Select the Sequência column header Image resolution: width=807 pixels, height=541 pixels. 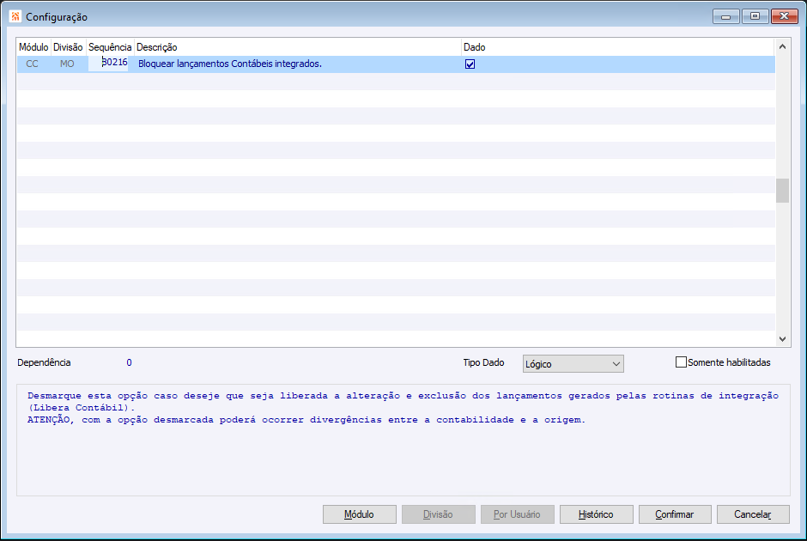(x=110, y=47)
